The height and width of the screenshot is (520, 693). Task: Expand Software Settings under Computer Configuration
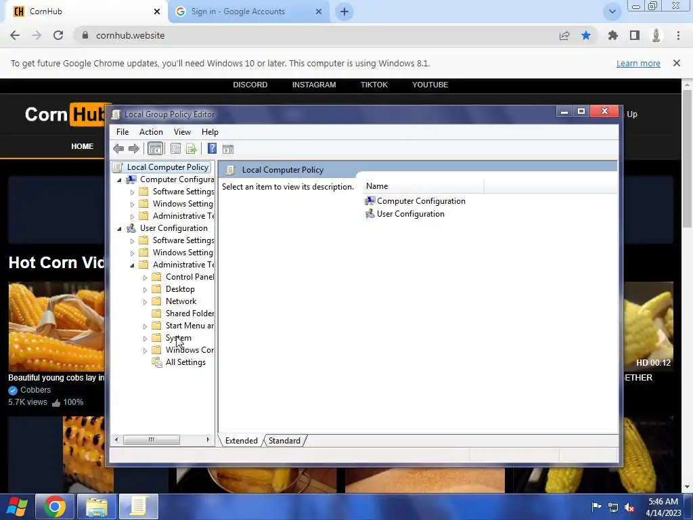point(132,192)
